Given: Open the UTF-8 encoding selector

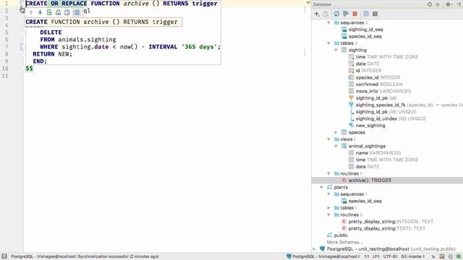Looking at the screenshot, I should (x=390, y=256).
